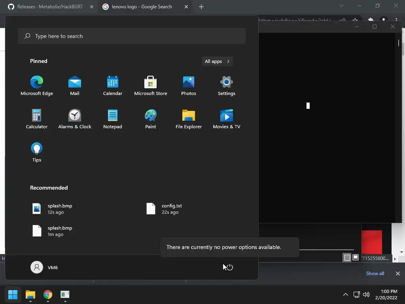Open File Explorer from the taskbar

pyautogui.click(x=30, y=294)
